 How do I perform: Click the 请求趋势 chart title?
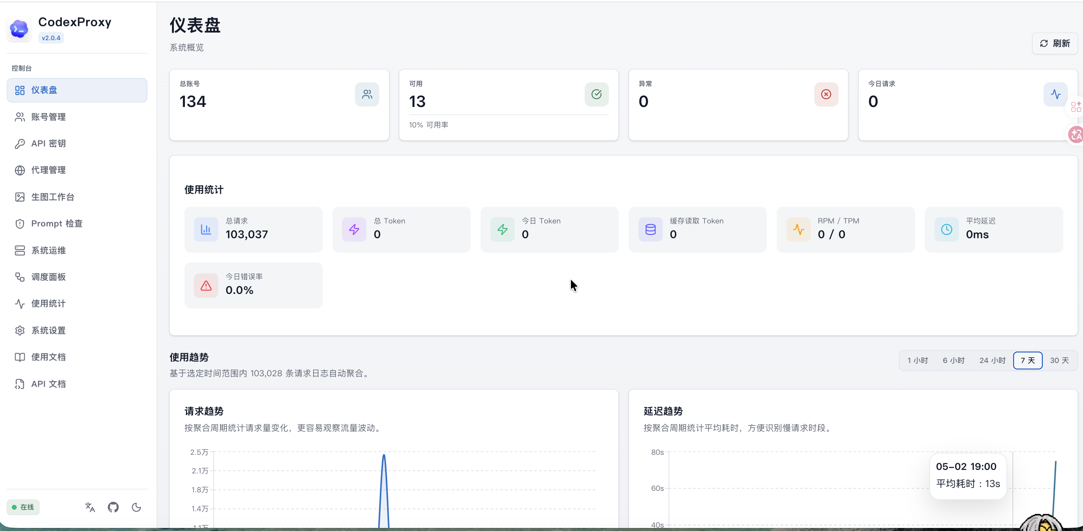[x=204, y=411]
